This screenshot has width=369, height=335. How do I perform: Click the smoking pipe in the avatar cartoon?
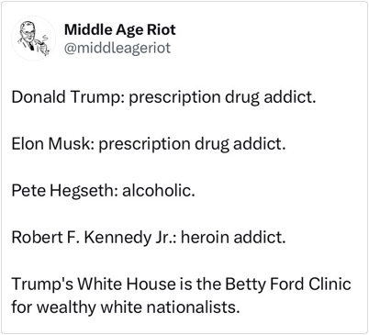coord(41,41)
